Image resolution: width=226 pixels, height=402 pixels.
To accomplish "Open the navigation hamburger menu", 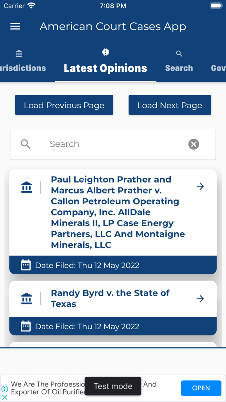I will pyautogui.click(x=15, y=26).
